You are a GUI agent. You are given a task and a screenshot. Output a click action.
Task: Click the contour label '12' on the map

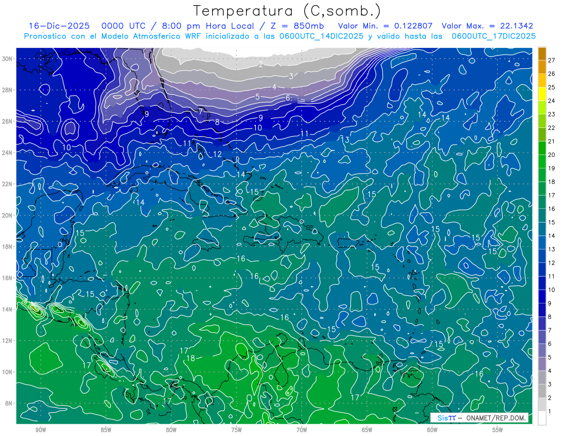coord(217,154)
